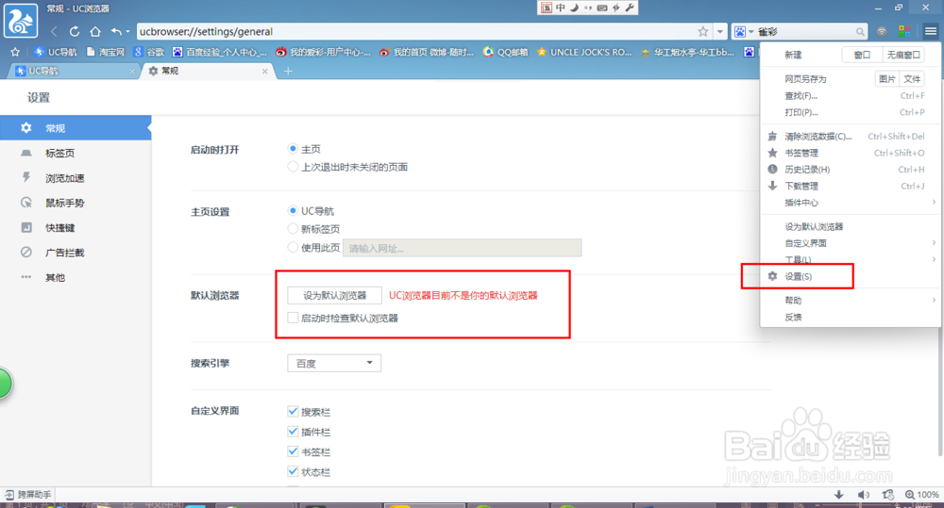Close the 常规 settings tab
Viewport: 944px width, 508px height.
pos(265,71)
